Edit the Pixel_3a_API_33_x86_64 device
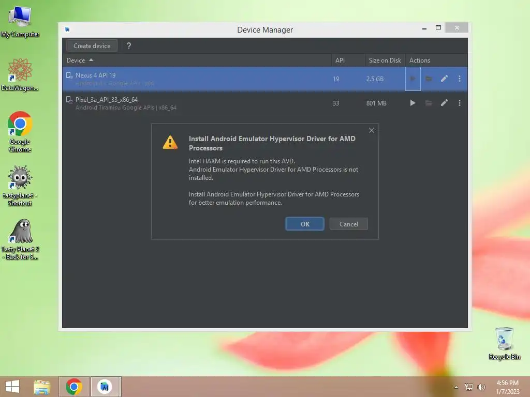This screenshot has height=397, width=530. click(x=444, y=103)
